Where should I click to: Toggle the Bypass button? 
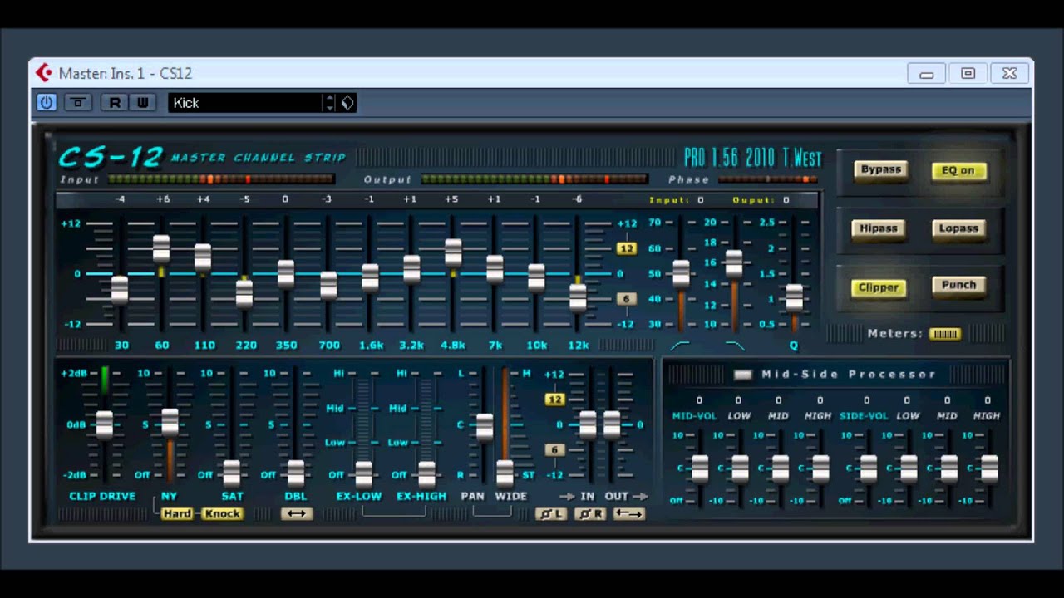pos(880,169)
